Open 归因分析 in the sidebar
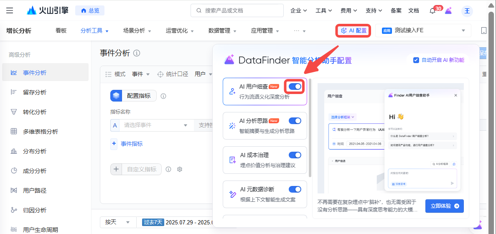Image resolution: width=496 pixels, height=234 pixels. coord(45,210)
